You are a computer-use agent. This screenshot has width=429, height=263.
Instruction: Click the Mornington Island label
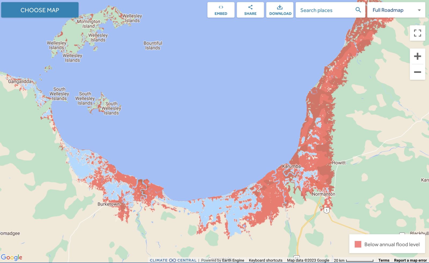[88, 24]
